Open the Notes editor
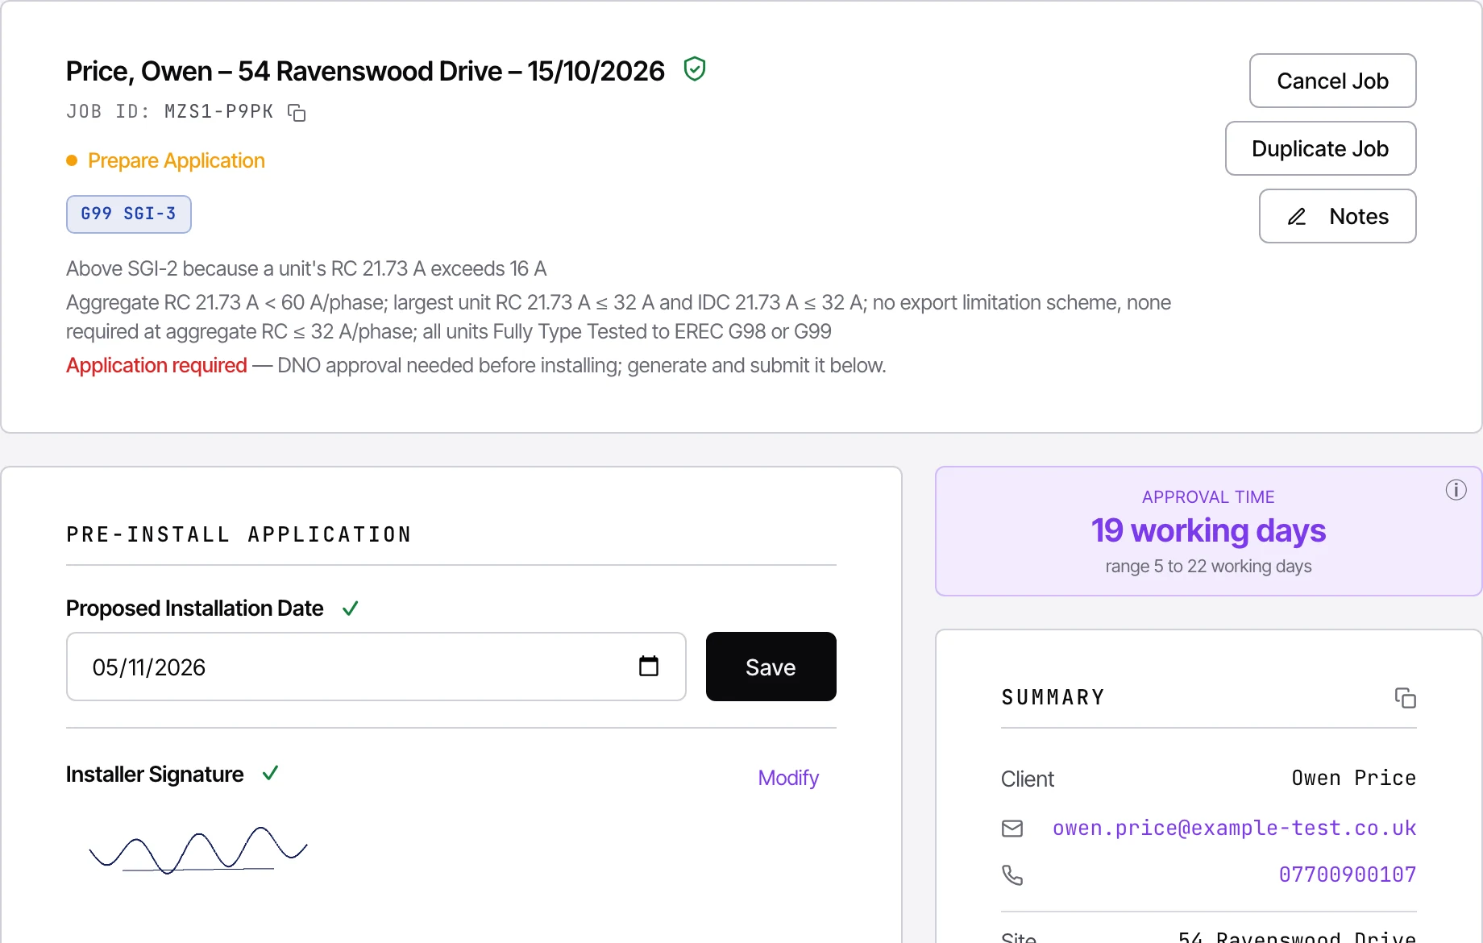This screenshot has height=943, width=1483. click(x=1338, y=216)
